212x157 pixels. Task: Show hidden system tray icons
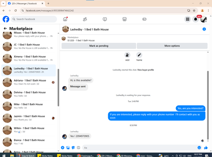point(173,156)
